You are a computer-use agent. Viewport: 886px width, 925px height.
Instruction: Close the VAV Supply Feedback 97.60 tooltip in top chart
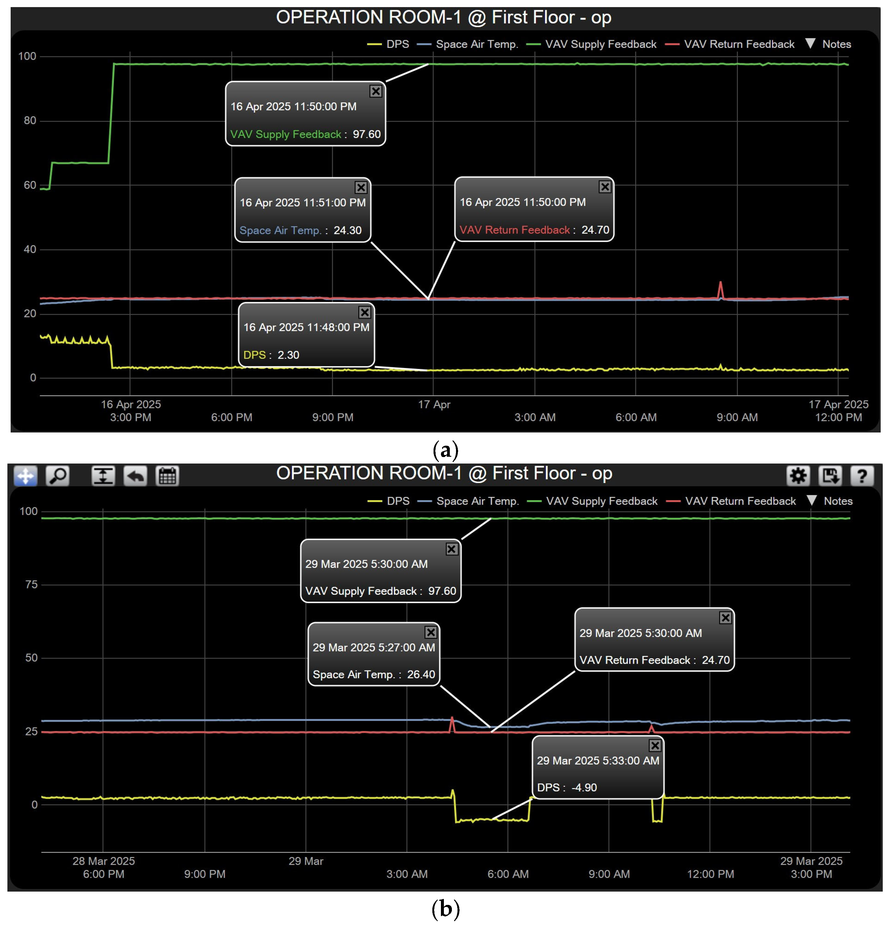(x=375, y=91)
